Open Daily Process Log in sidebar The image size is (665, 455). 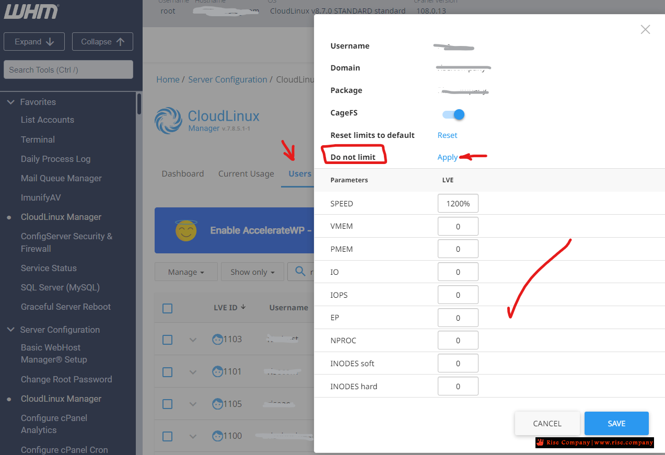tap(55, 159)
